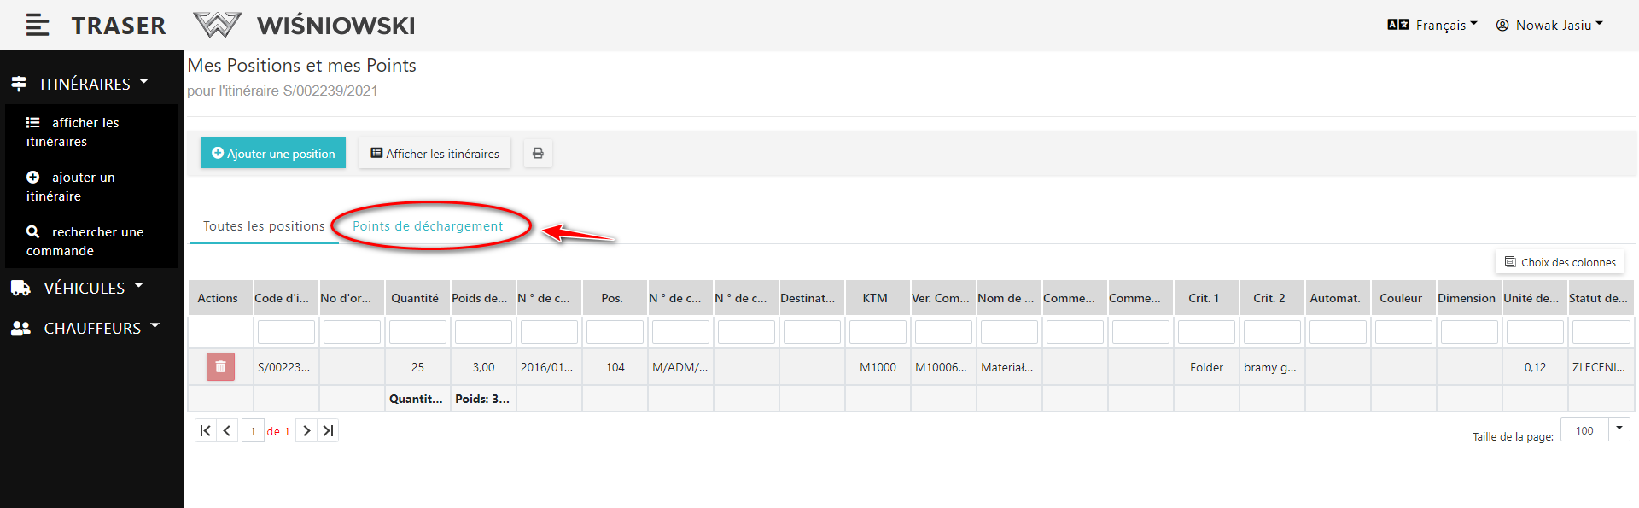Expand the page size dropdown
Viewport: 1639px width, 508px height.
pyautogui.click(x=1619, y=429)
